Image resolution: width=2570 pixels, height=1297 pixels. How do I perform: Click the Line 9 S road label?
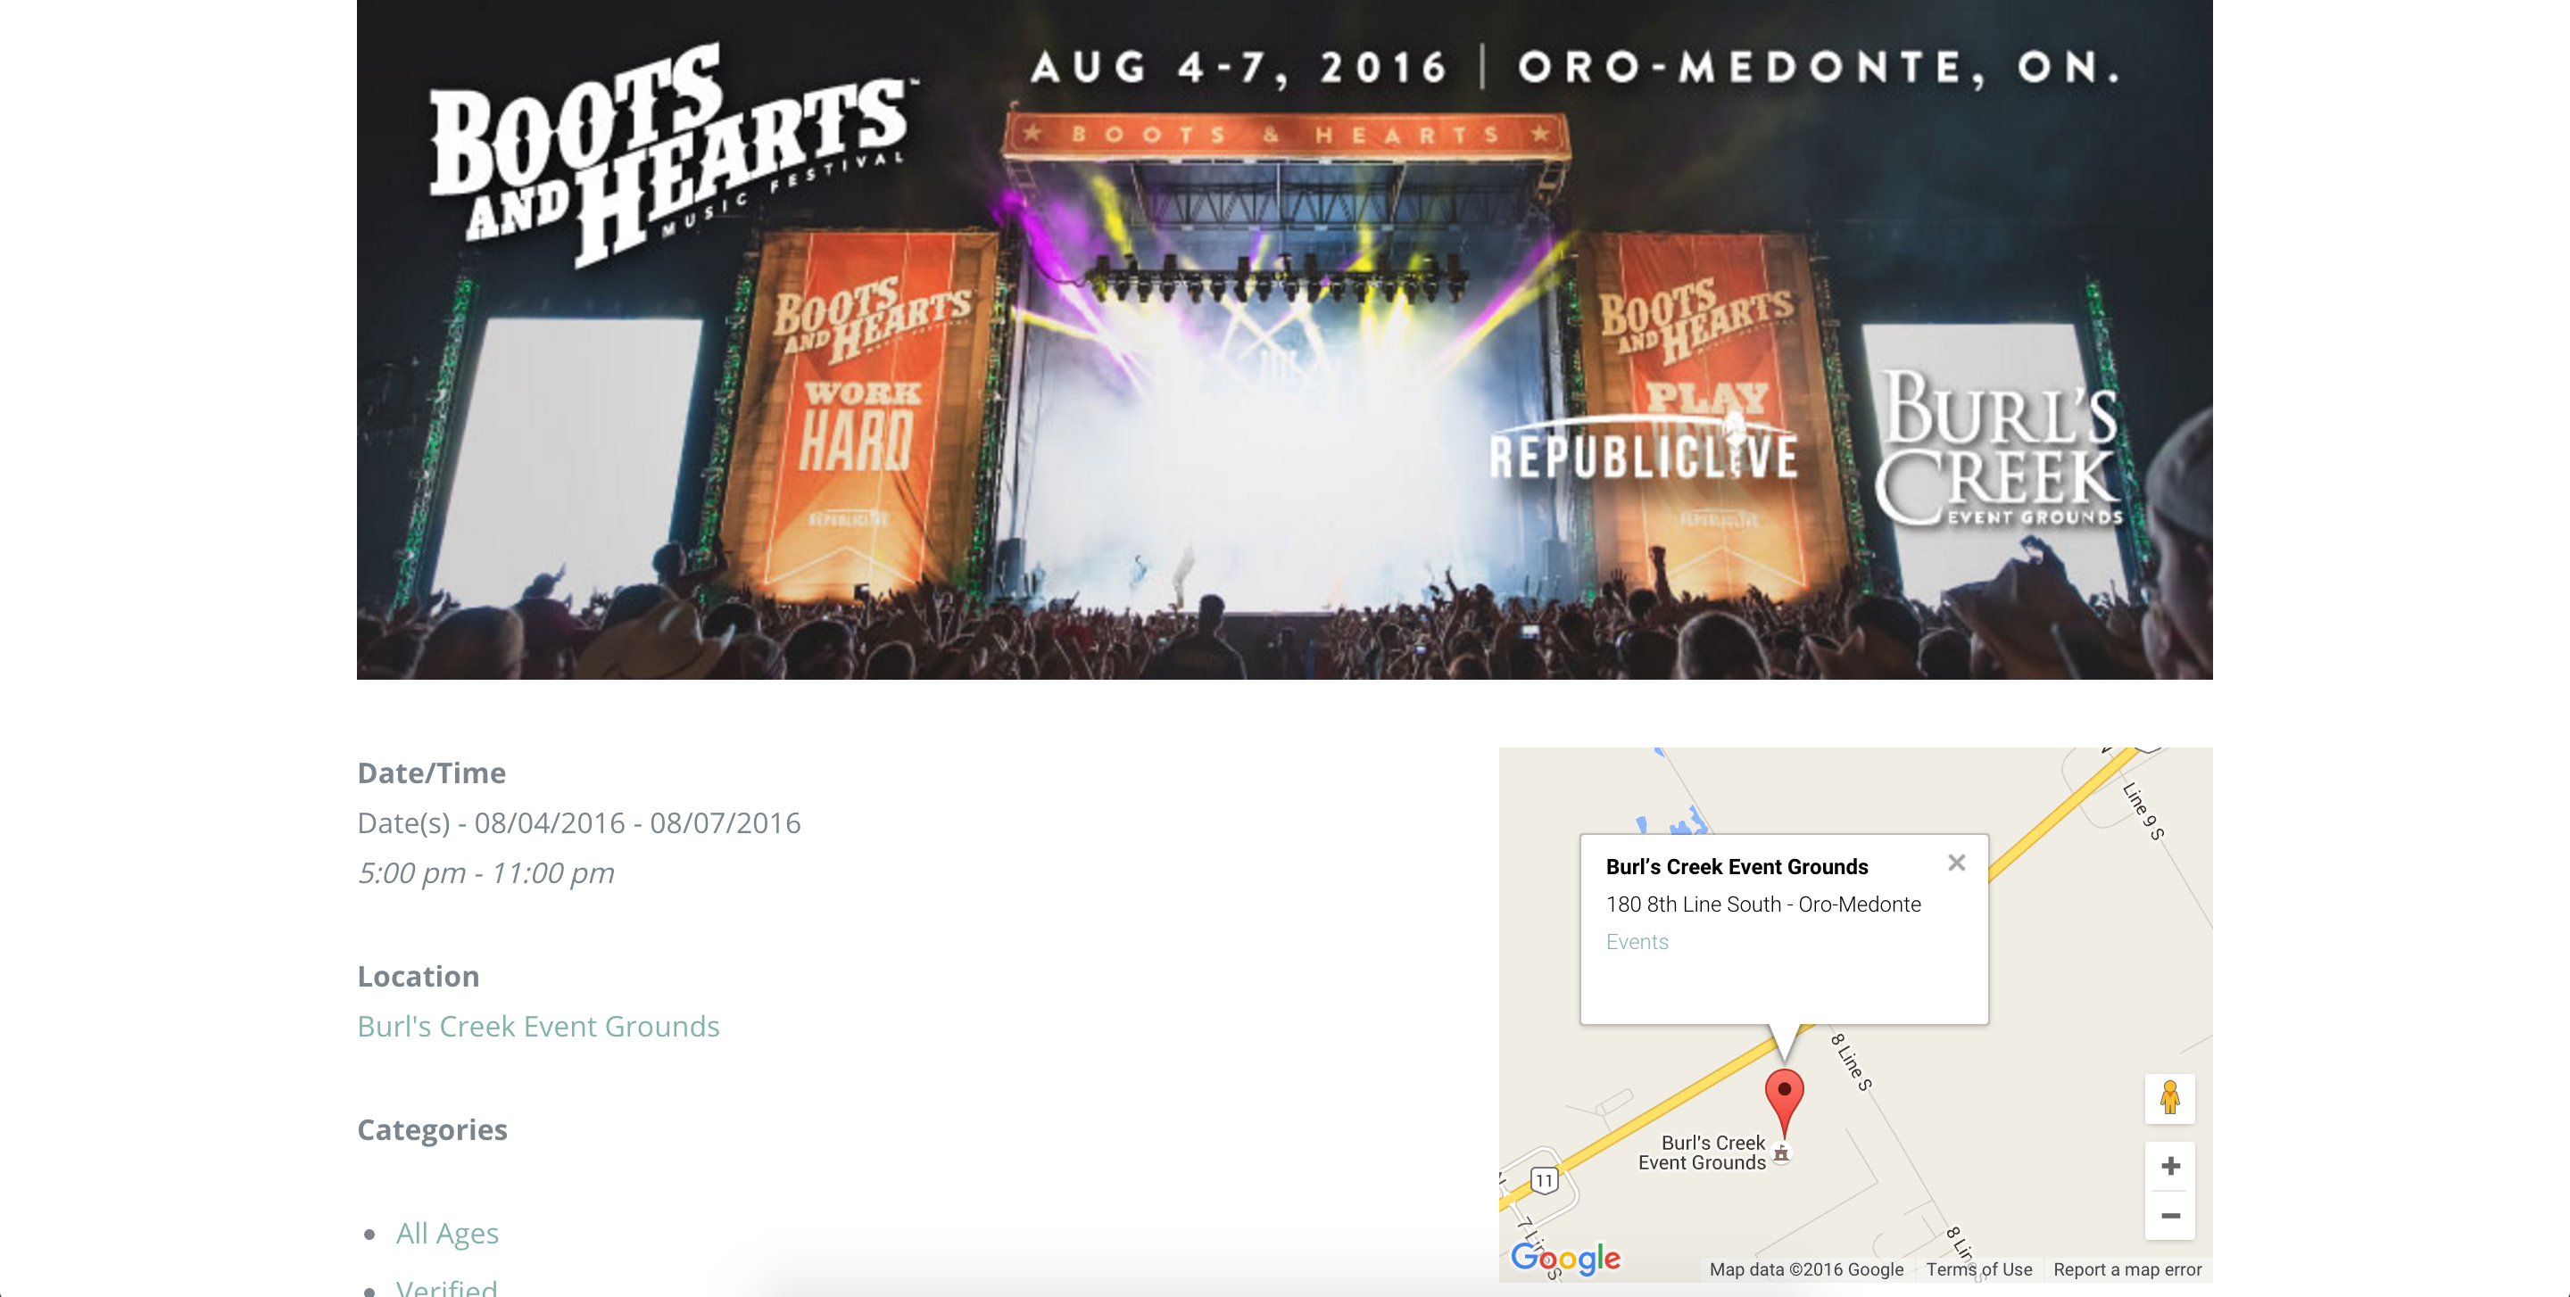pos(2142,811)
